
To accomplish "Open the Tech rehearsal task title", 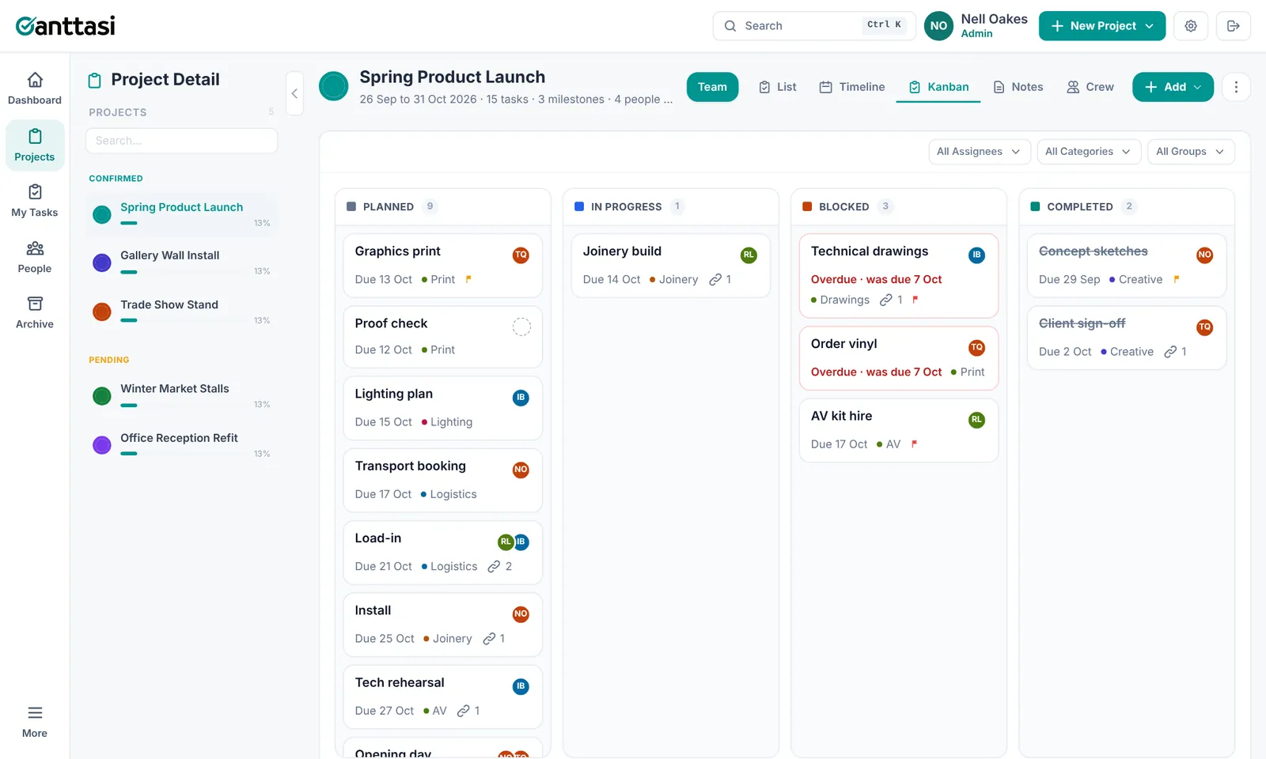I will coord(400,682).
